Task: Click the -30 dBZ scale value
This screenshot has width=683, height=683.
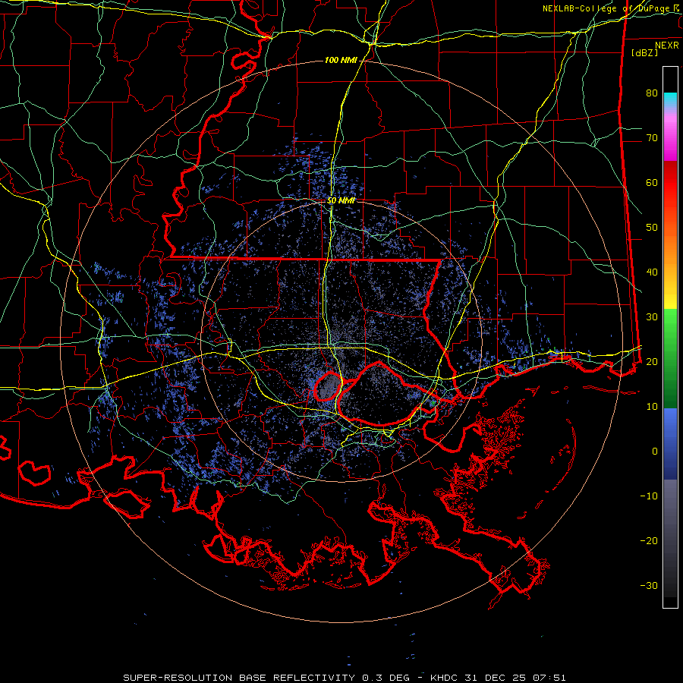Action: pyautogui.click(x=649, y=585)
